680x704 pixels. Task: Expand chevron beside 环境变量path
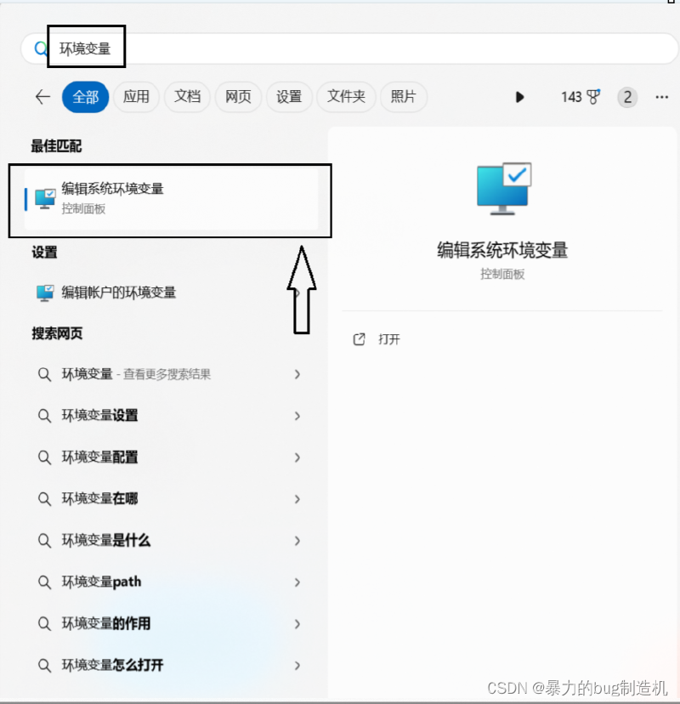click(297, 582)
